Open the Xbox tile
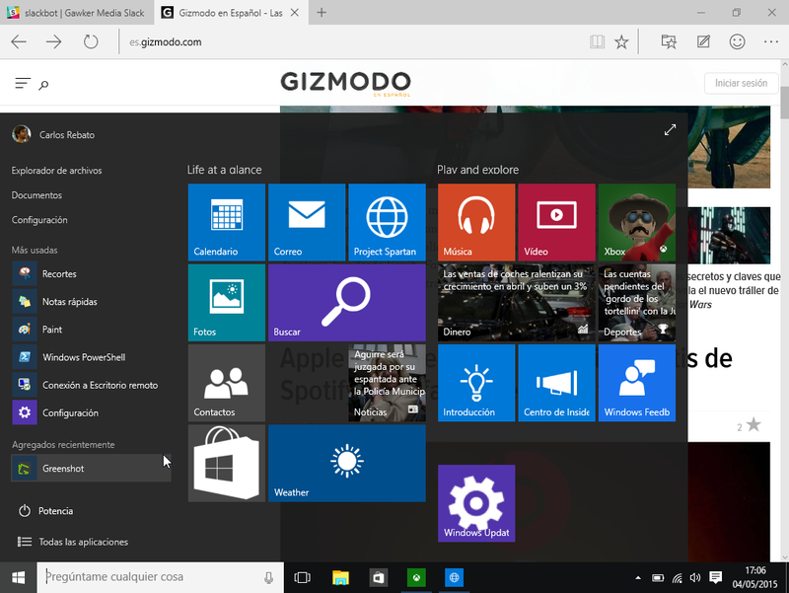789x593 pixels. click(x=637, y=222)
